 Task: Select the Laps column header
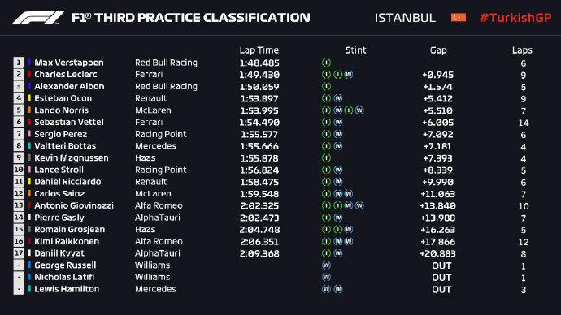tap(522, 50)
